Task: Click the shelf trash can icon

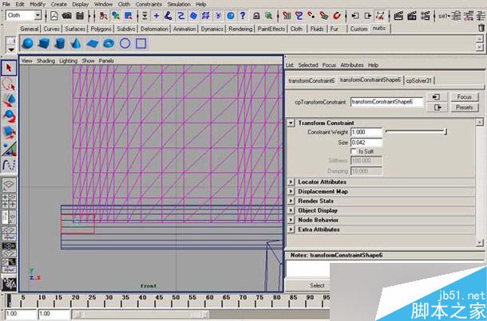Action: [x=481, y=28]
